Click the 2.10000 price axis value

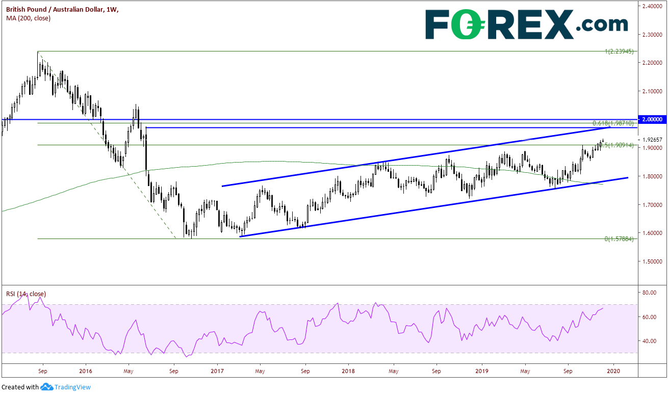[x=653, y=91]
